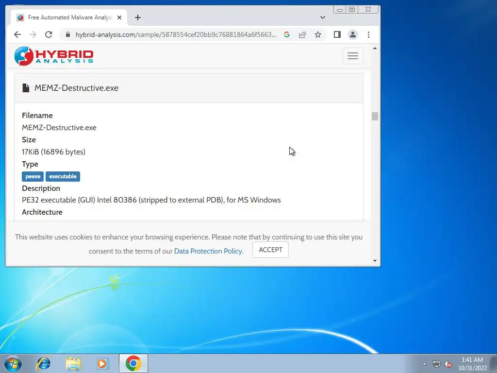
Task: Open the Chrome three-dot menu
Action: (368, 34)
